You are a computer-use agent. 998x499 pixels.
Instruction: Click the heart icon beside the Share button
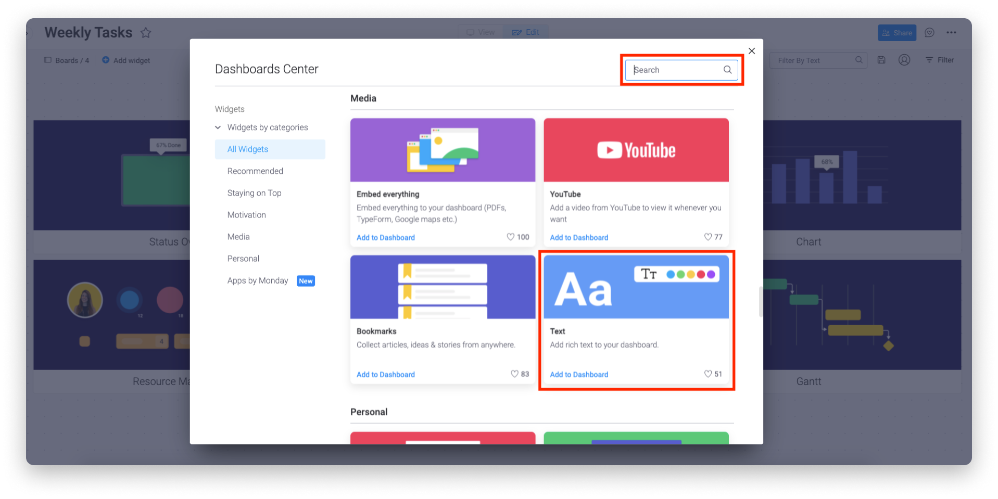pos(929,32)
